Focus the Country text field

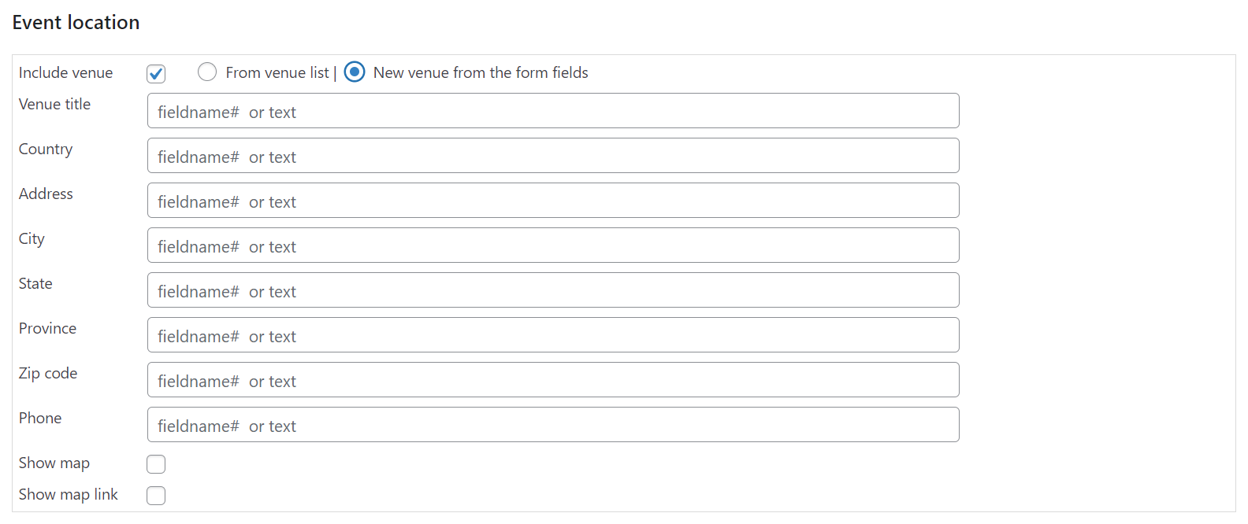pos(552,156)
